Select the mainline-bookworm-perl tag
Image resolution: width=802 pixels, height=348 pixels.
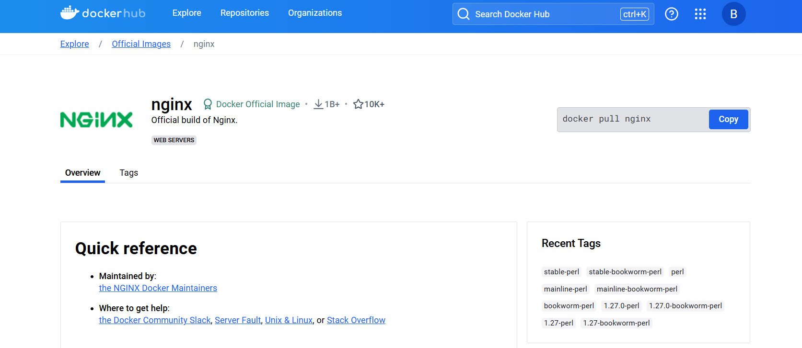[x=637, y=289]
